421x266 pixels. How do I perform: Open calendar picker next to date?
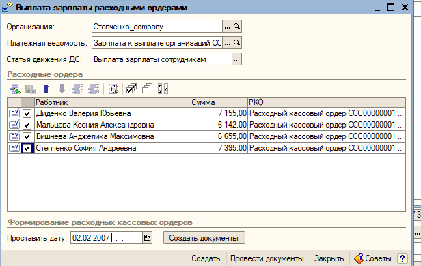(x=147, y=238)
